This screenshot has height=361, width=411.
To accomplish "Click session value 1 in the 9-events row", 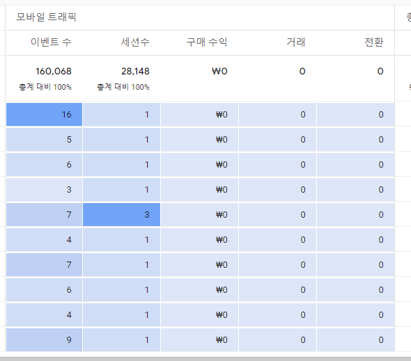I will pyautogui.click(x=122, y=340).
